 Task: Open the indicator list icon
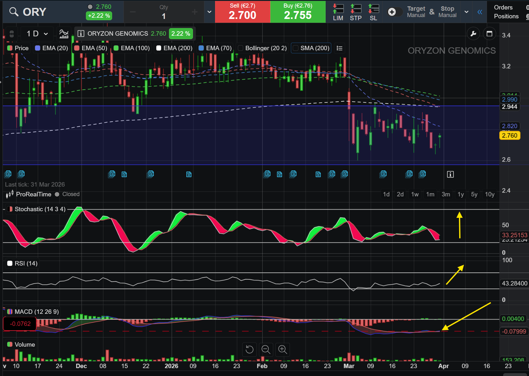click(x=340, y=48)
